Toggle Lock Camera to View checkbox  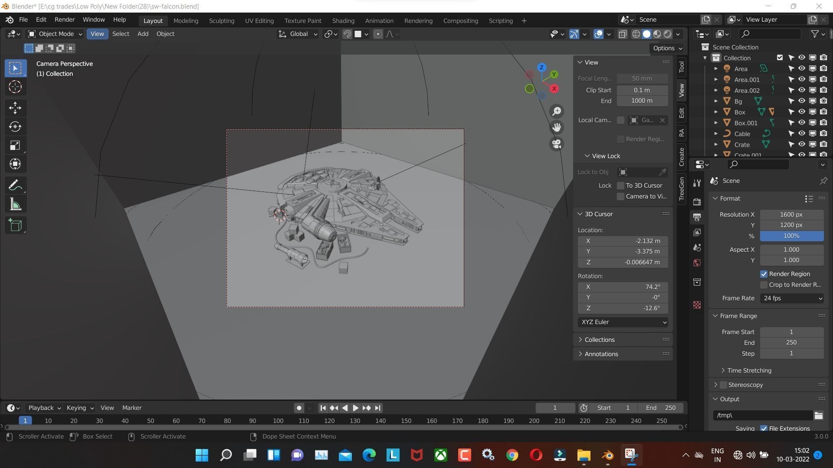pos(620,196)
